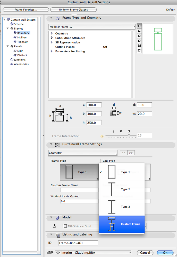Expand Parameters for Listing group
The height and width of the screenshot is (257, 177).
point(52,51)
